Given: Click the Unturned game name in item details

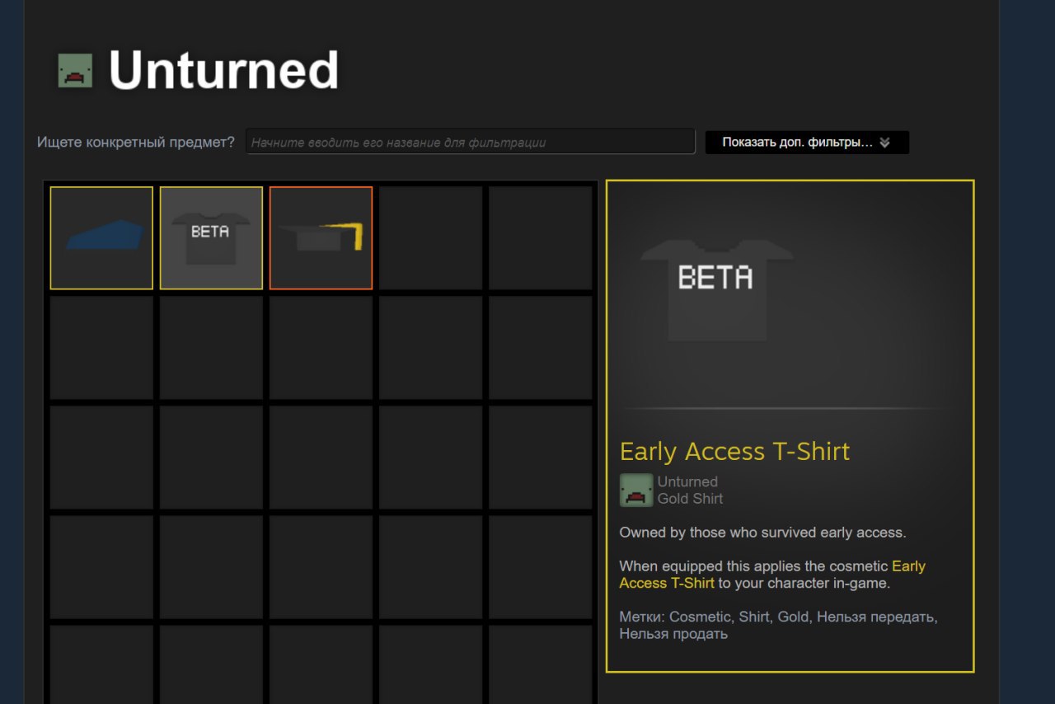Looking at the screenshot, I should pos(687,481).
